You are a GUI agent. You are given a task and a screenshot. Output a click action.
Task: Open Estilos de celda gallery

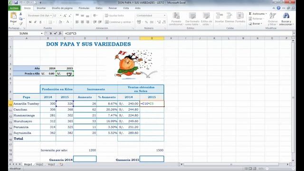[206, 19]
